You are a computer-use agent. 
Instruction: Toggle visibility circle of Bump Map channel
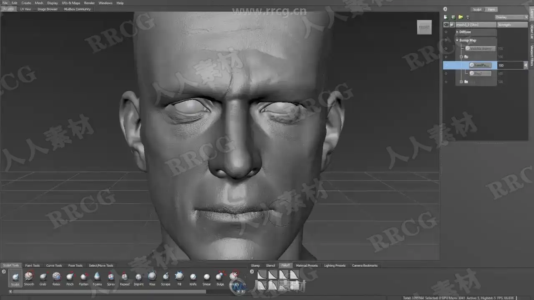pyautogui.click(x=446, y=40)
